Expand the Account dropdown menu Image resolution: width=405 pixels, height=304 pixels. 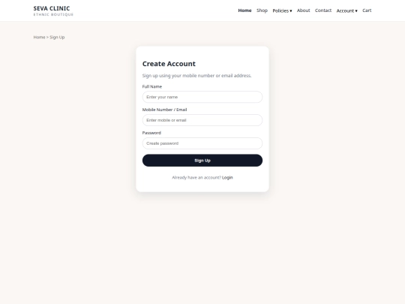(347, 11)
